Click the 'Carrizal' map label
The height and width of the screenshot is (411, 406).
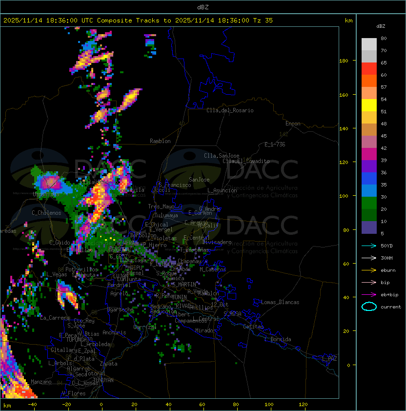click(x=145, y=327)
